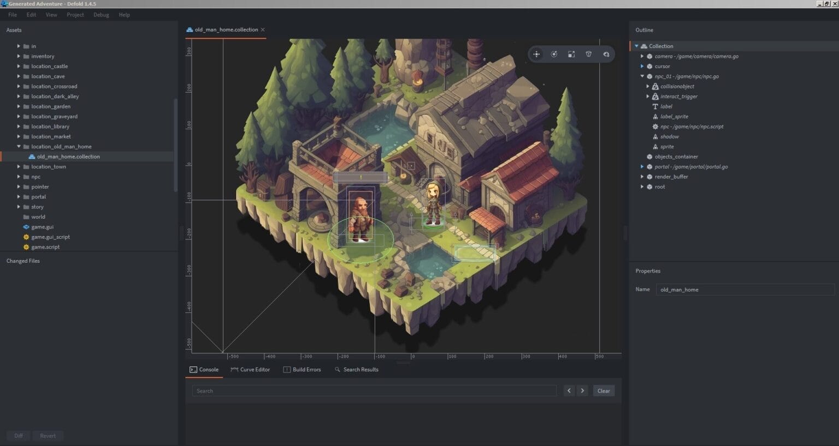Viewport: 839px width, 446px height.
Task: Select the game.gui asset in the Assets panel
Action: click(43, 226)
